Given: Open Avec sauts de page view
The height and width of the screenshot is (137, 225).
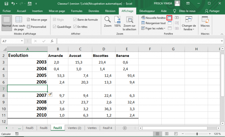Looking at the screenshot, I should [18, 23].
